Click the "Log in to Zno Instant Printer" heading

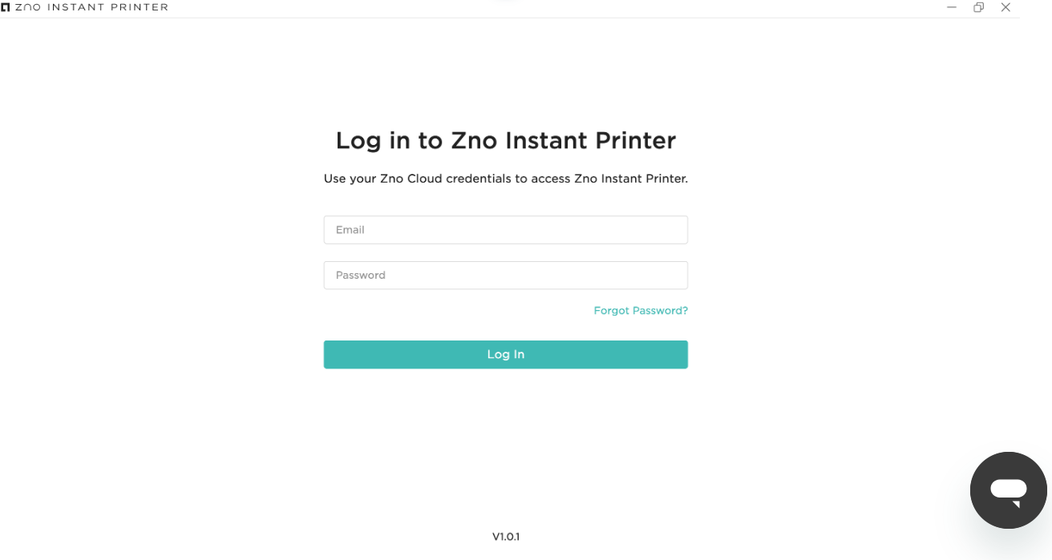coord(505,141)
